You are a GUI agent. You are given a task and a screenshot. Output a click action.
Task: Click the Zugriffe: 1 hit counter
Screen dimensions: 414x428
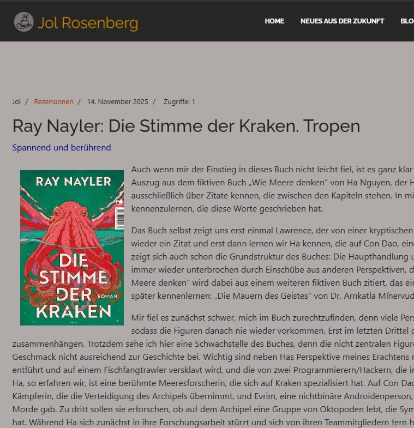coord(179,101)
